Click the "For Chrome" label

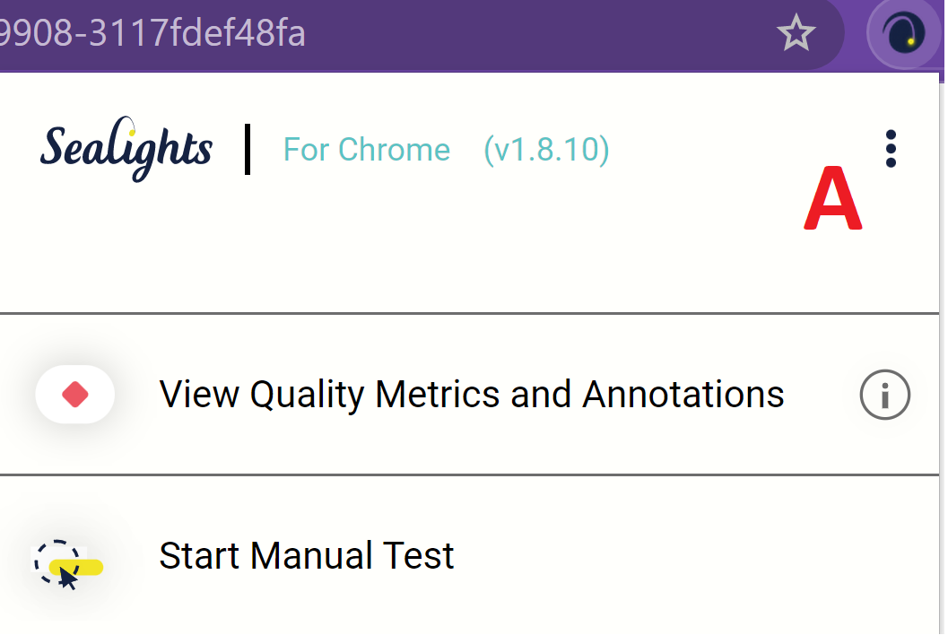tap(367, 149)
